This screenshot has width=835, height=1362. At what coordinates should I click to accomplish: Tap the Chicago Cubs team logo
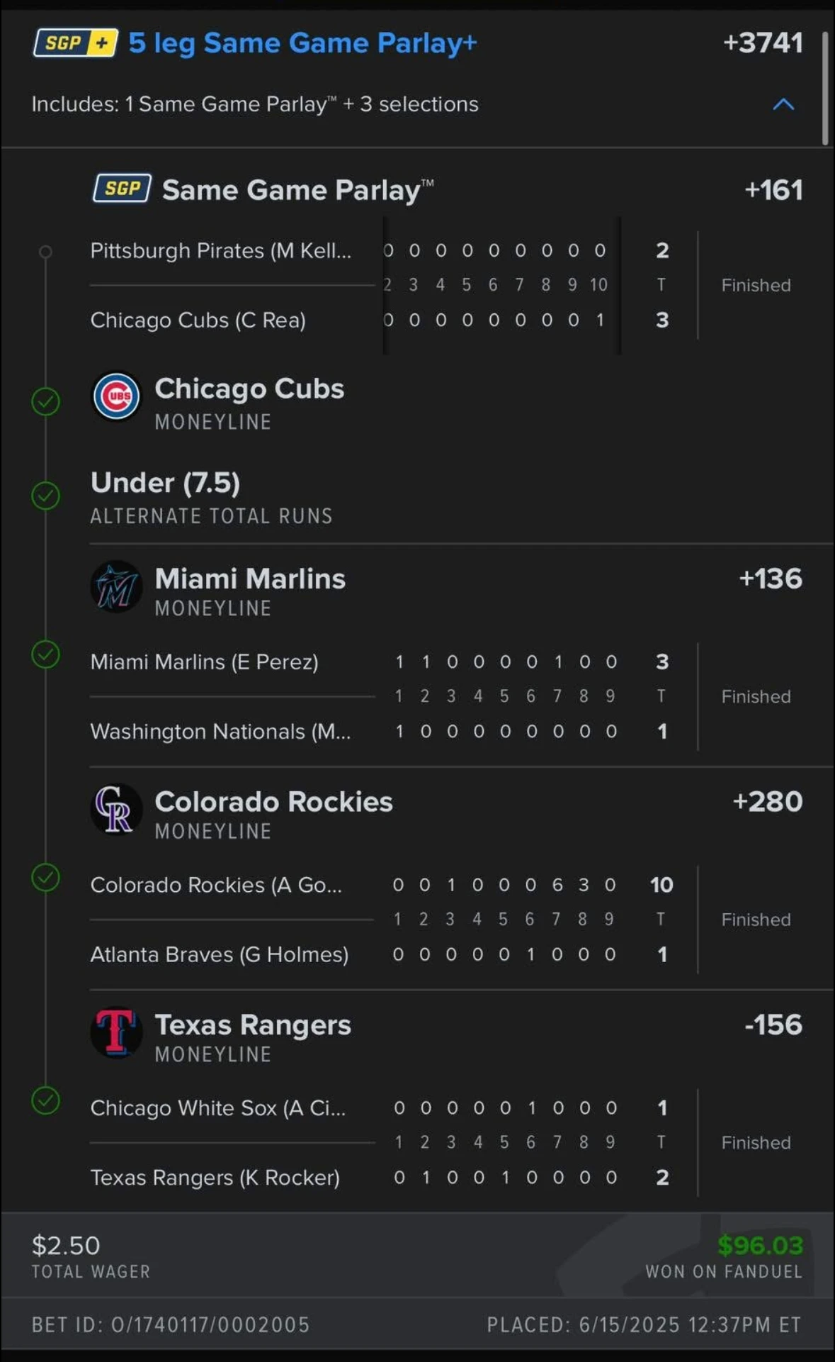click(x=117, y=396)
